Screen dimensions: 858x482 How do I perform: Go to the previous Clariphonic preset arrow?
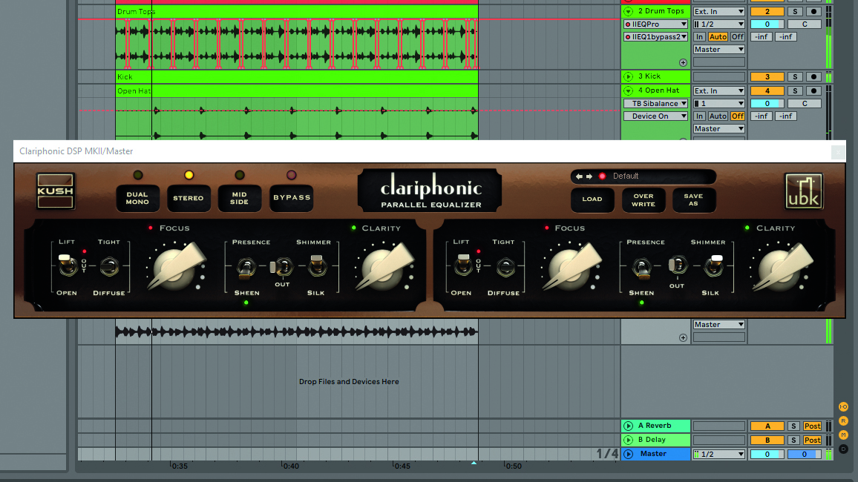click(579, 176)
